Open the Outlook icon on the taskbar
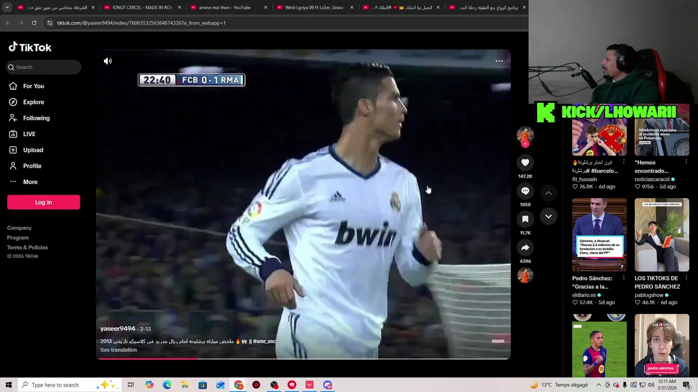 click(220, 385)
